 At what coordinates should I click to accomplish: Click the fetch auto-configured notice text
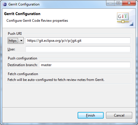point(56,80)
